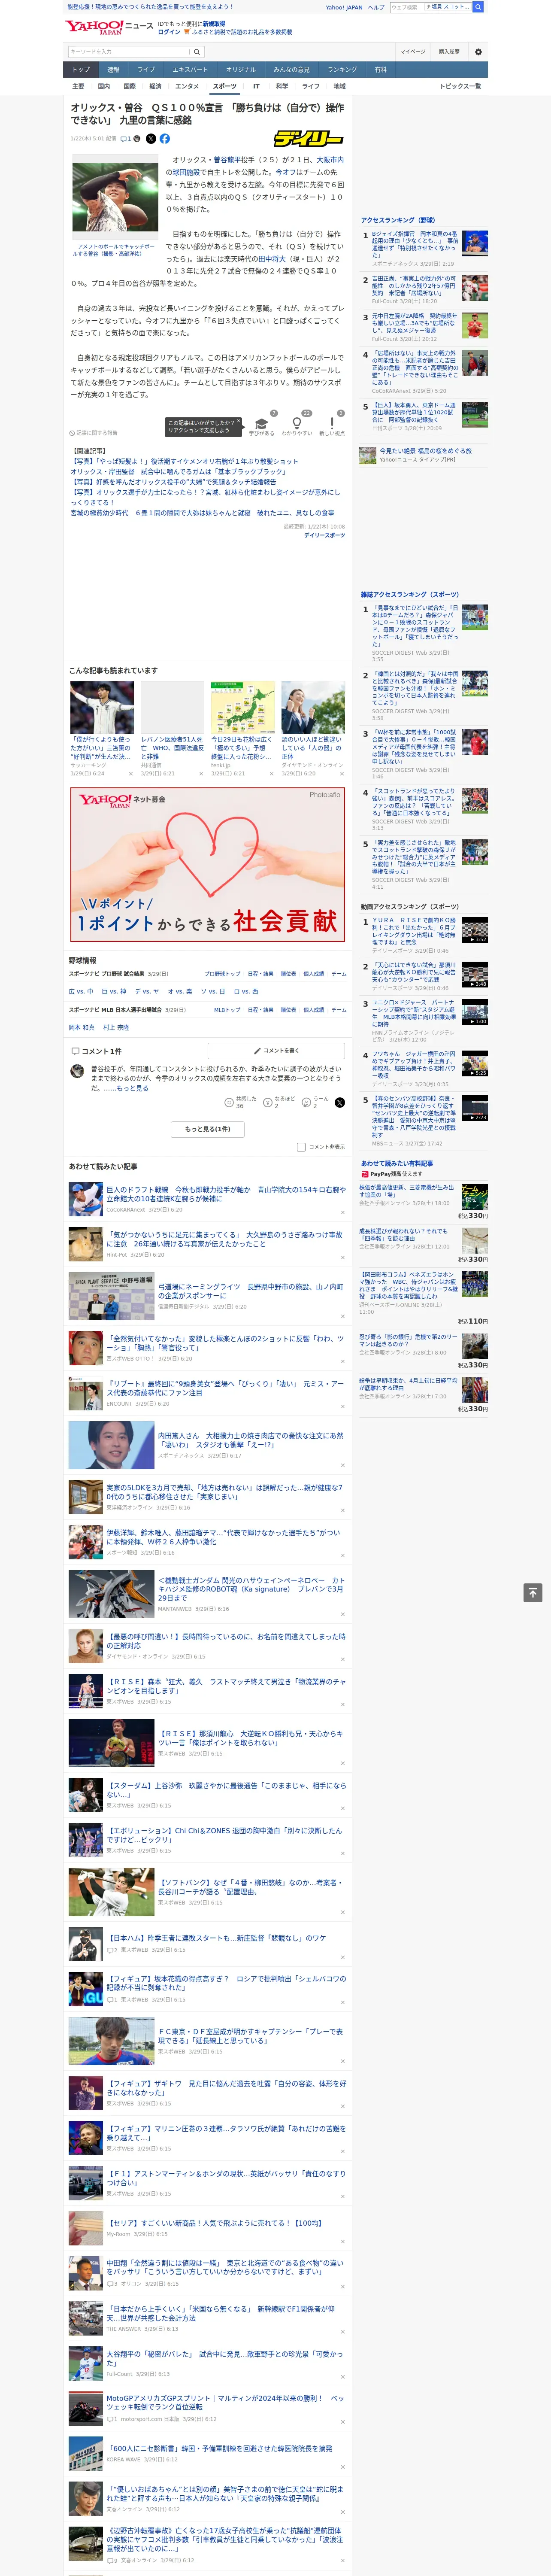Click コメントを書く button

[x=276, y=1051]
